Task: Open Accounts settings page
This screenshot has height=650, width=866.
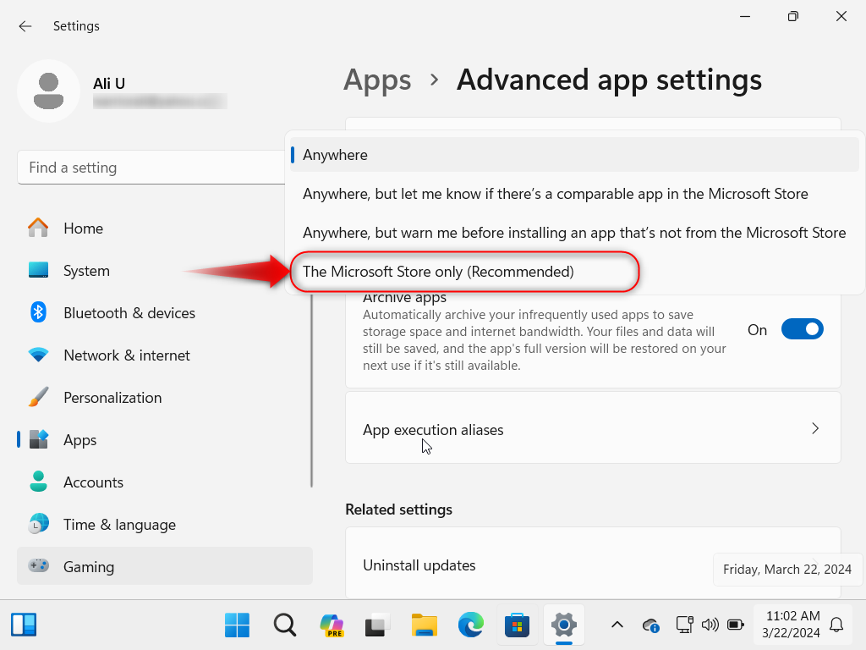Action: (x=165, y=482)
